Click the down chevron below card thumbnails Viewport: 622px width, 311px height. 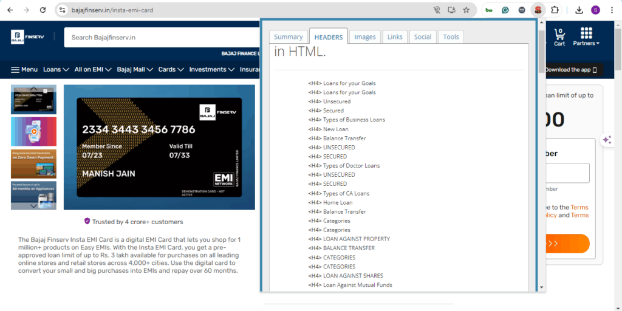[x=34, y=207]
